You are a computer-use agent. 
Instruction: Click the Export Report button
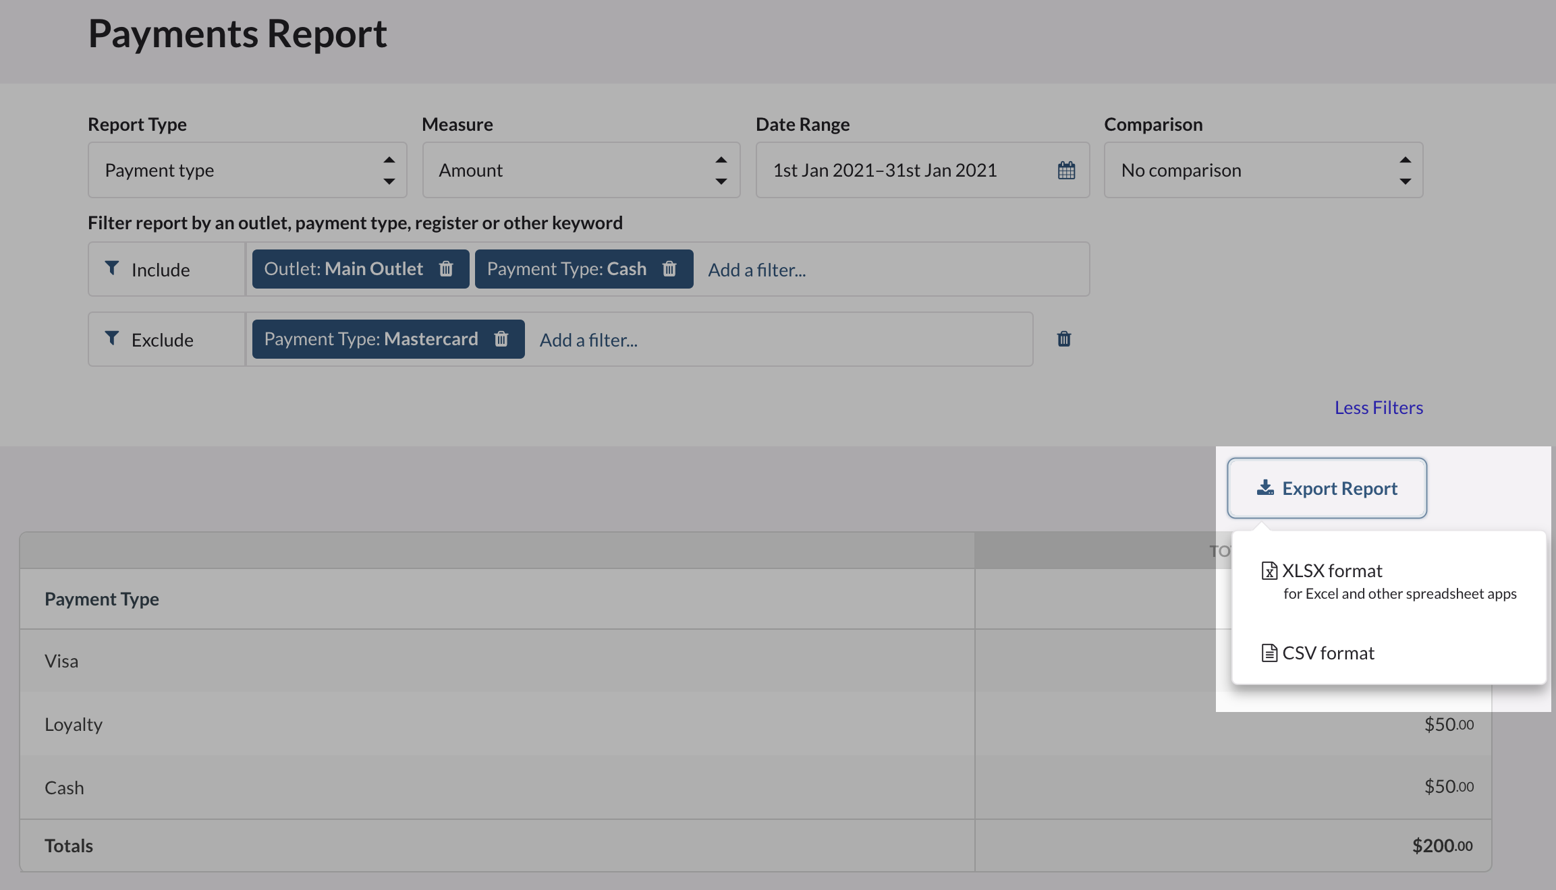[x=1327, y=488]
